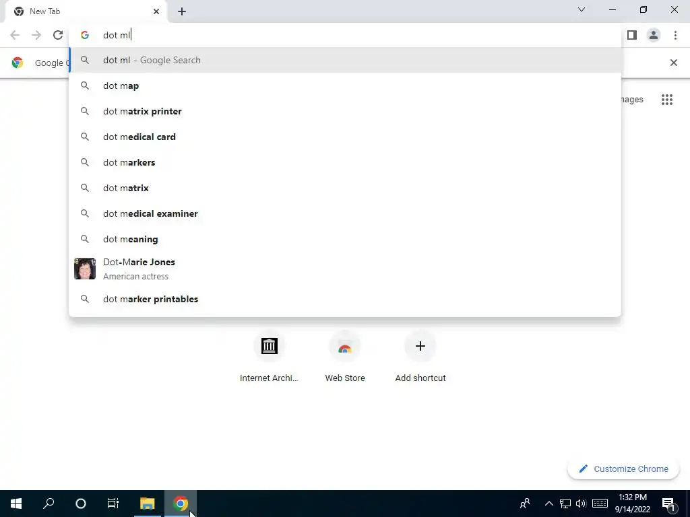690x517 pixels.
Task: Open Chrome's three-dot menu
Action: coord(675,35)
